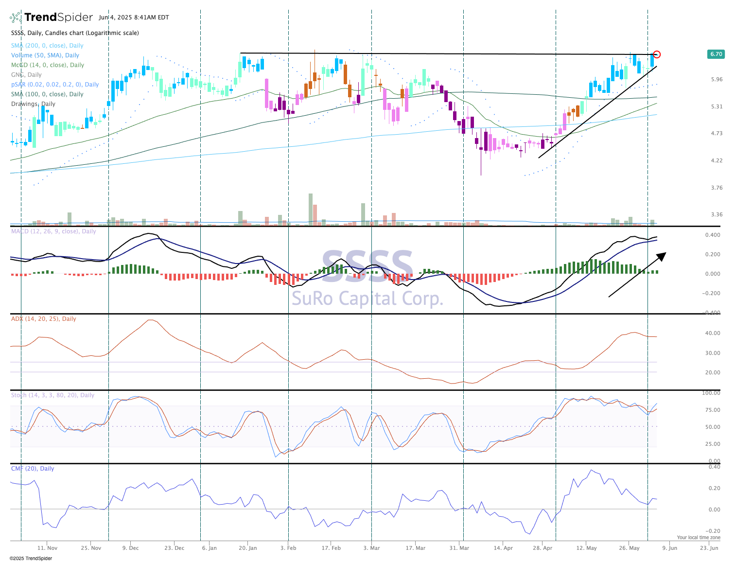Image resolution: width=735 pixels, height=563 pixels.
Task: Expand the Drawings, Daily legend entry
Action: click(33, 104)
